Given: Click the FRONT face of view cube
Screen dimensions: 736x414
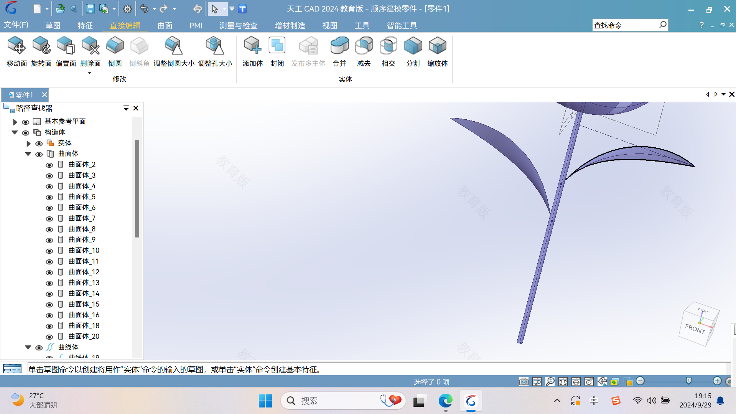Looking at the screenshot, I should (695, 329).
